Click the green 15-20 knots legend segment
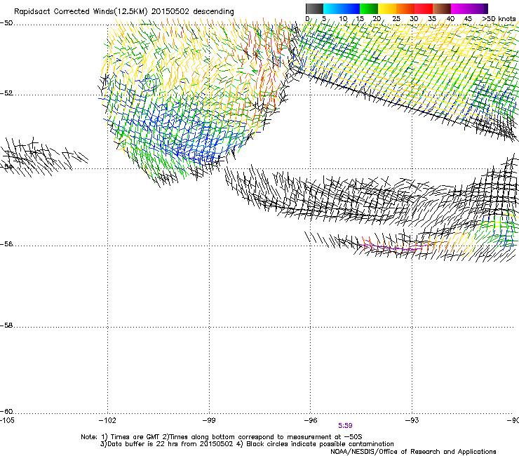The image size is (519, 456). pyautogui.click(x=369, y=8)
